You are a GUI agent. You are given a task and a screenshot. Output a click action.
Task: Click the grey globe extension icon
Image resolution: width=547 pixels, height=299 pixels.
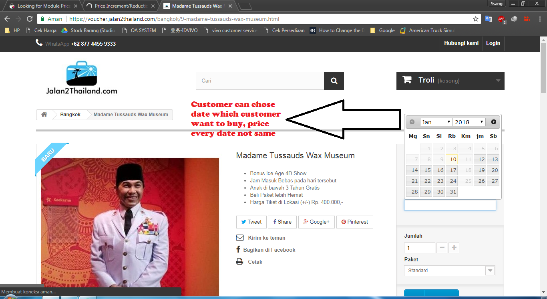tap(514, 19)
